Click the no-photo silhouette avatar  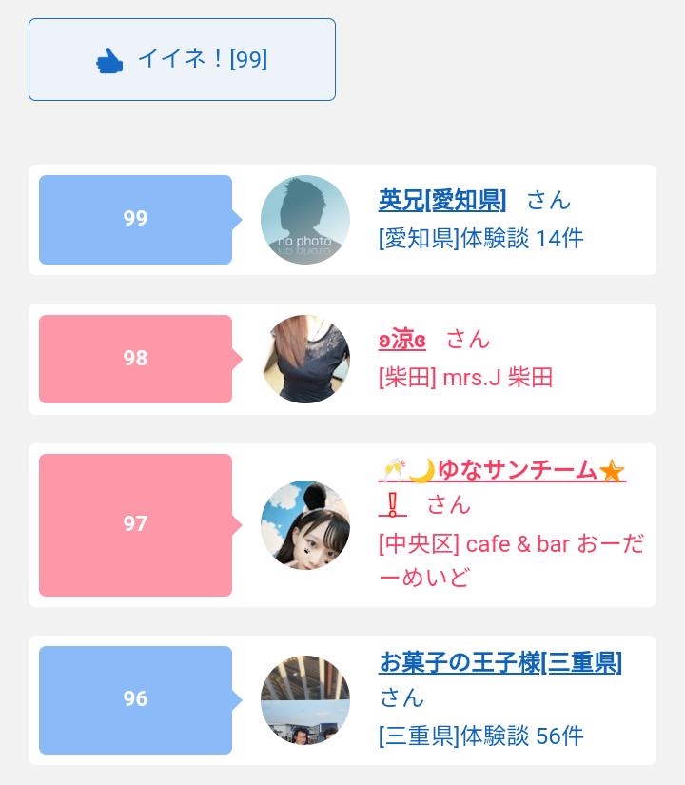(x=305, y=220)
